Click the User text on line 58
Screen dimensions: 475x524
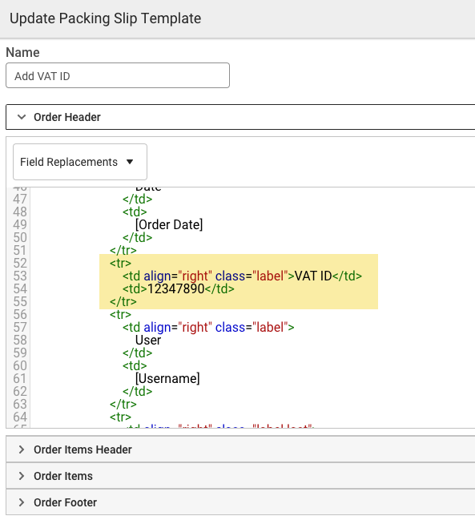point(148,341)
